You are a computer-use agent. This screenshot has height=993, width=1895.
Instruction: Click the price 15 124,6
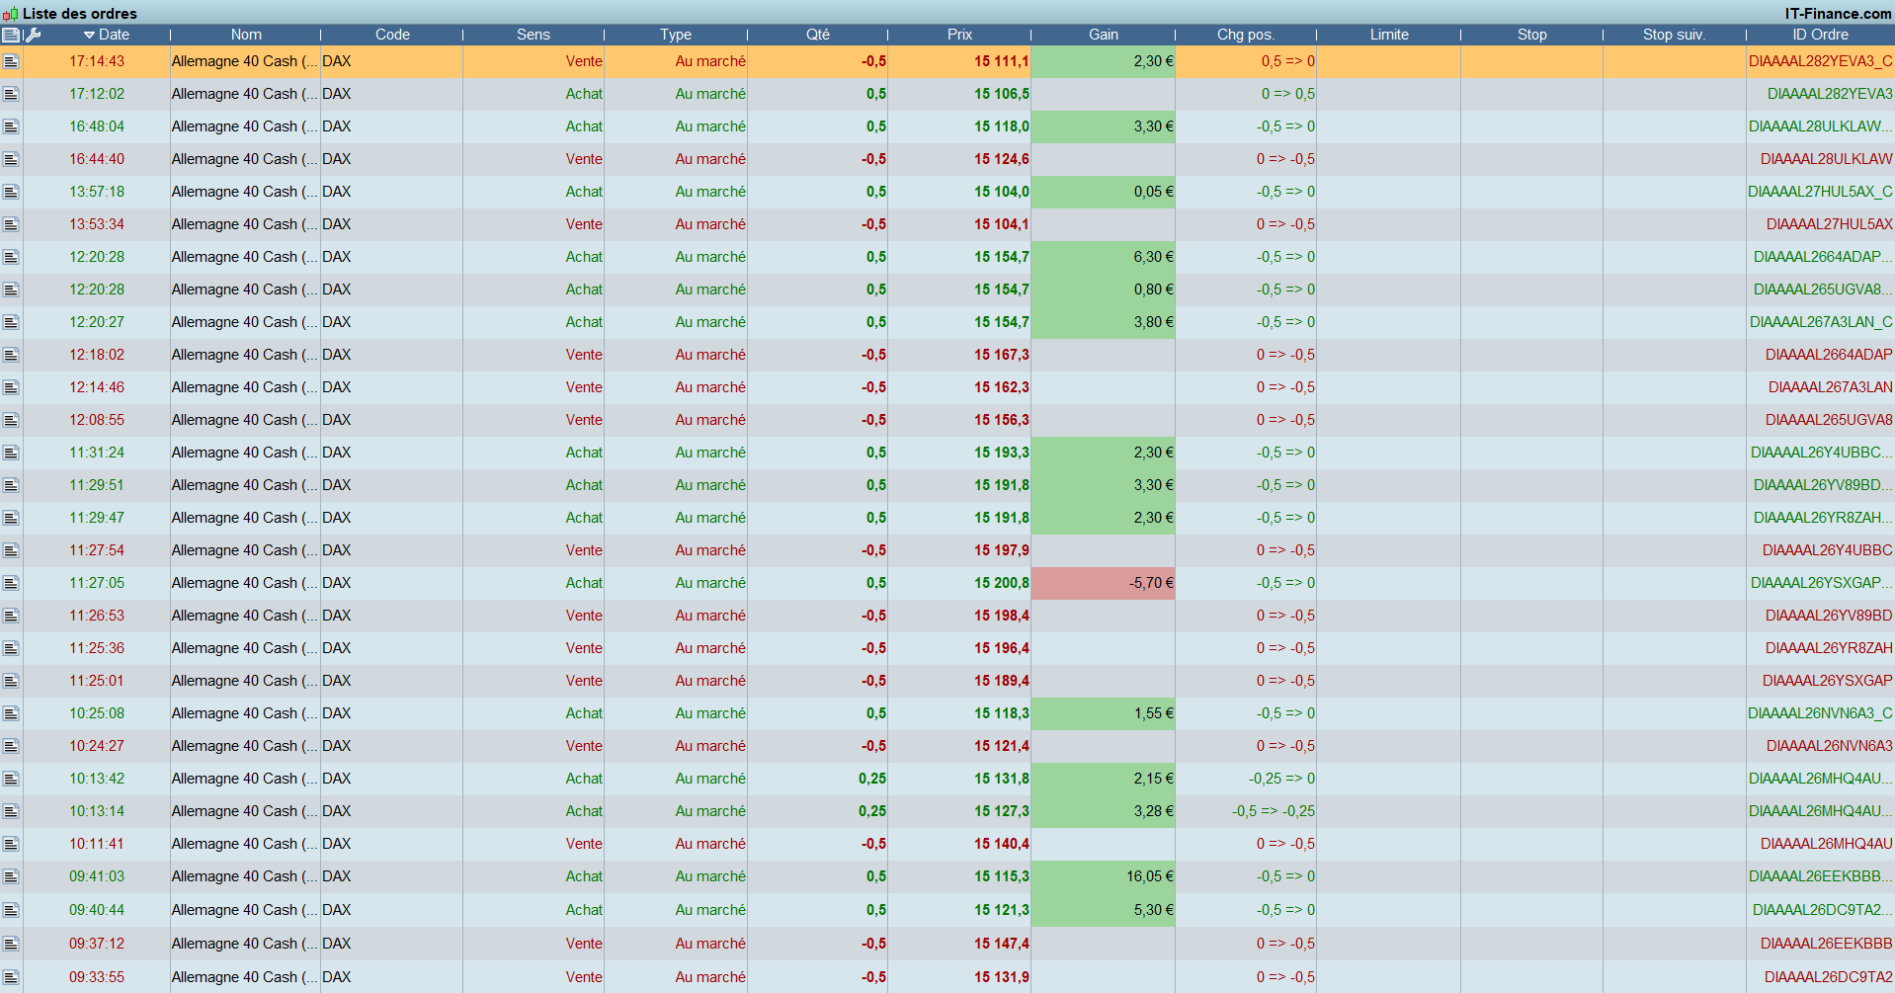coord(1002,159)
